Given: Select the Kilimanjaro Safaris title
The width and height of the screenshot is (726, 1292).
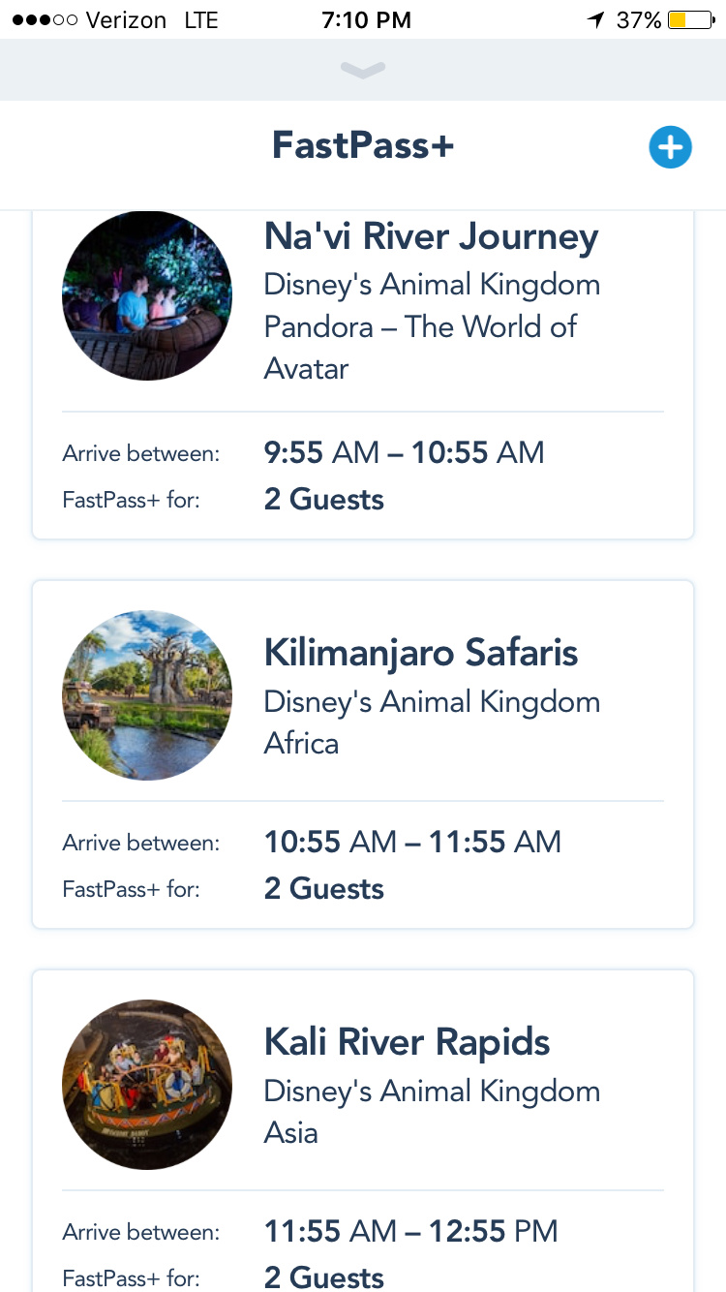Looking at the screenshot, I should pos(420,653).
